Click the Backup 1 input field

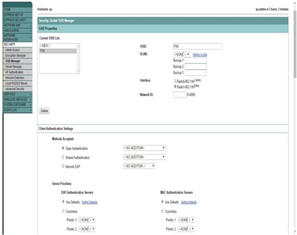pos(195,61)
